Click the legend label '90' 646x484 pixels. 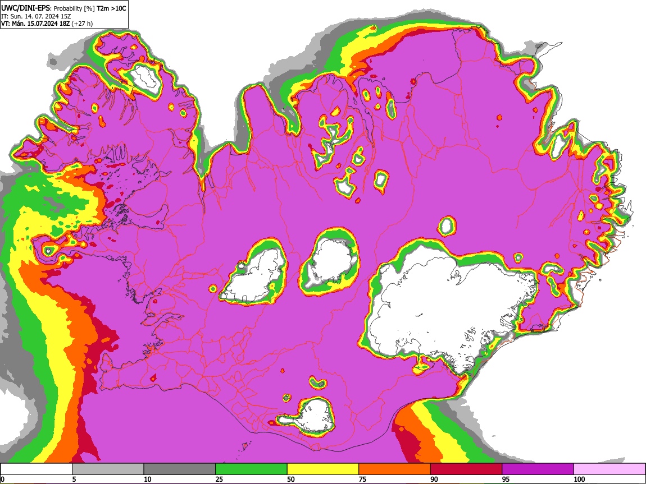coord(434,479)
